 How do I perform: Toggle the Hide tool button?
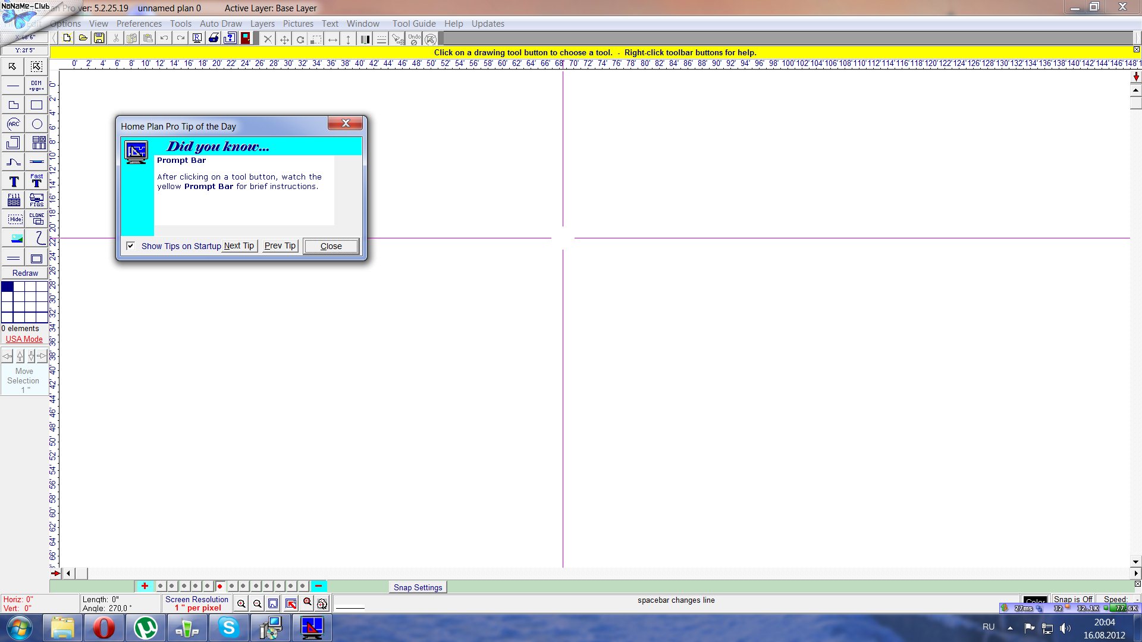14,219
